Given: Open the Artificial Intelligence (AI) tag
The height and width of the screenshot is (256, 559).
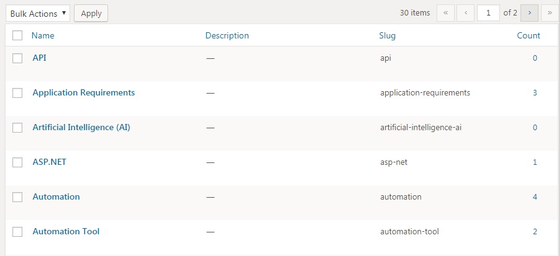Looking at the screenshot, I should (x=81, y=128).
